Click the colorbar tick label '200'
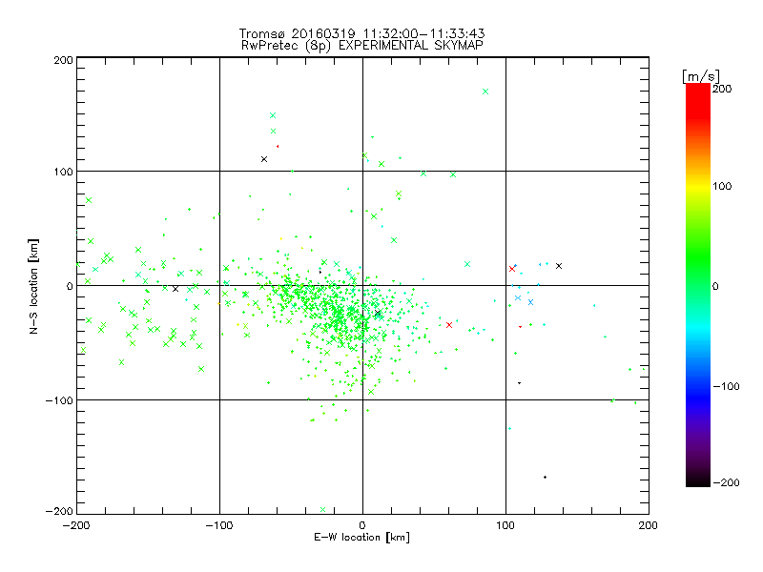 [722, 89]
